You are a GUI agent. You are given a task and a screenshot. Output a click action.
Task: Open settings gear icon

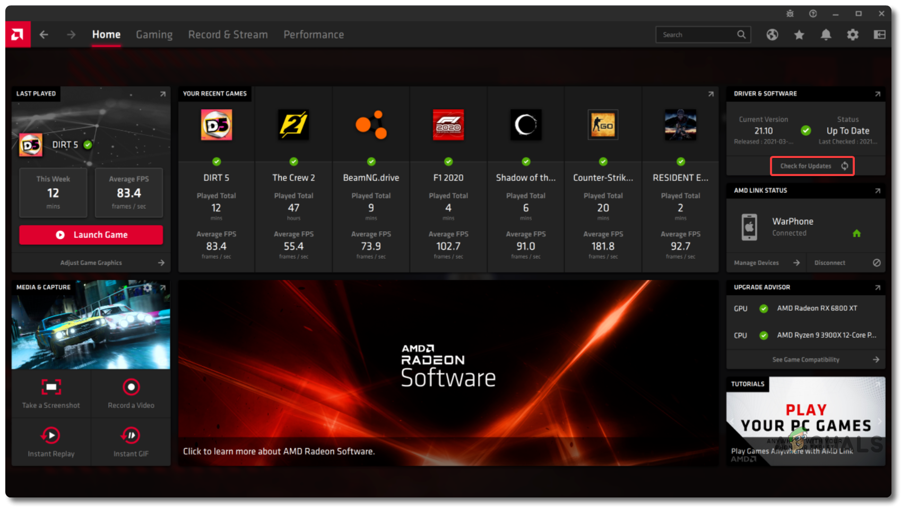tap(852, 35)
